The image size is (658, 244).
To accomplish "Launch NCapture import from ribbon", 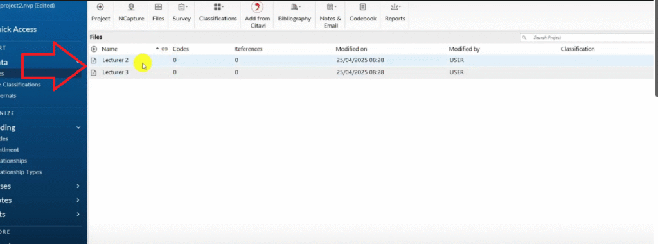I will coord(131,13).
